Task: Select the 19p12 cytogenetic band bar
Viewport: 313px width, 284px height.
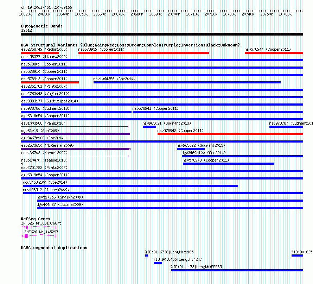Action: point(162,34)
